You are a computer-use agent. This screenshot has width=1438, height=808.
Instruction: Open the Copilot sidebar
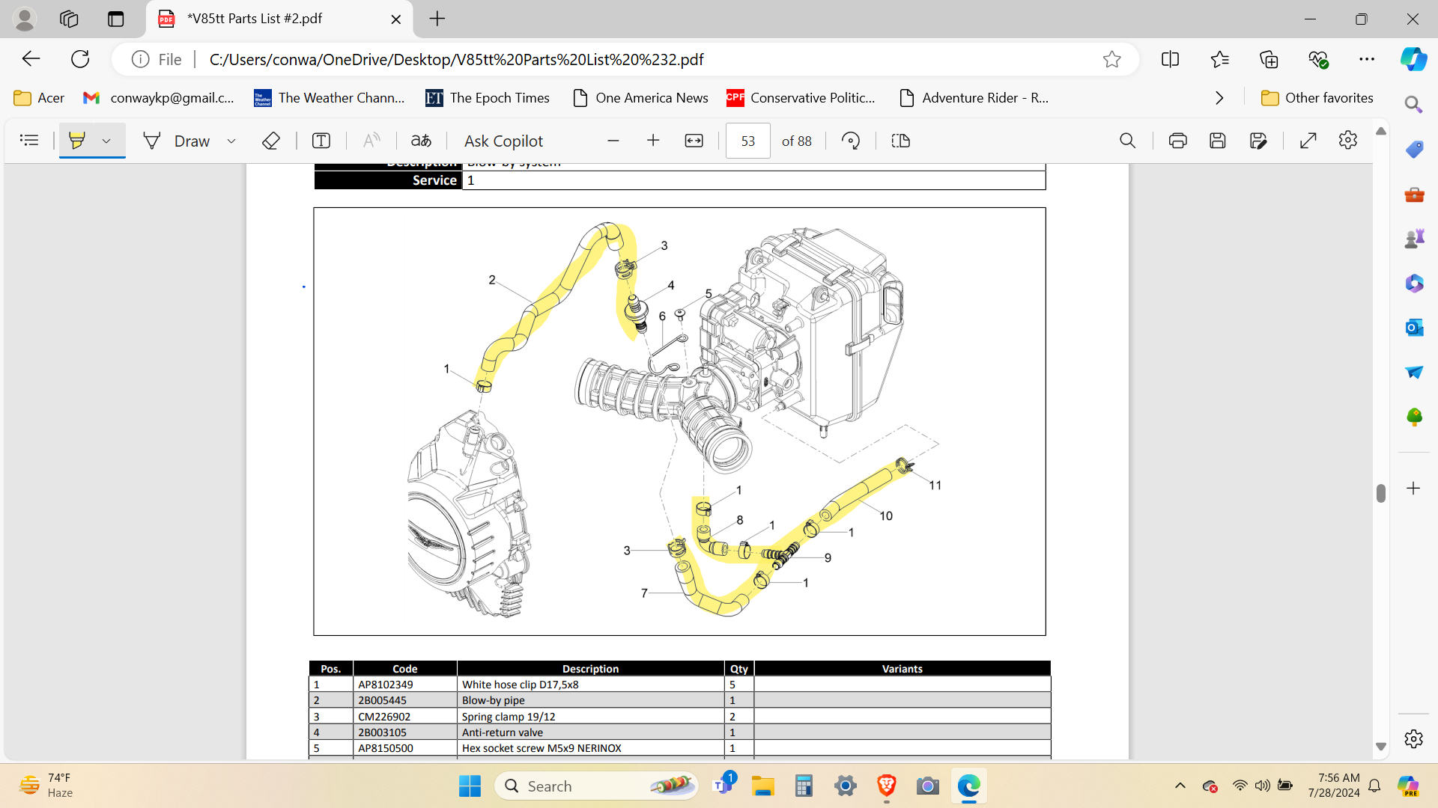coord(1414,59)
